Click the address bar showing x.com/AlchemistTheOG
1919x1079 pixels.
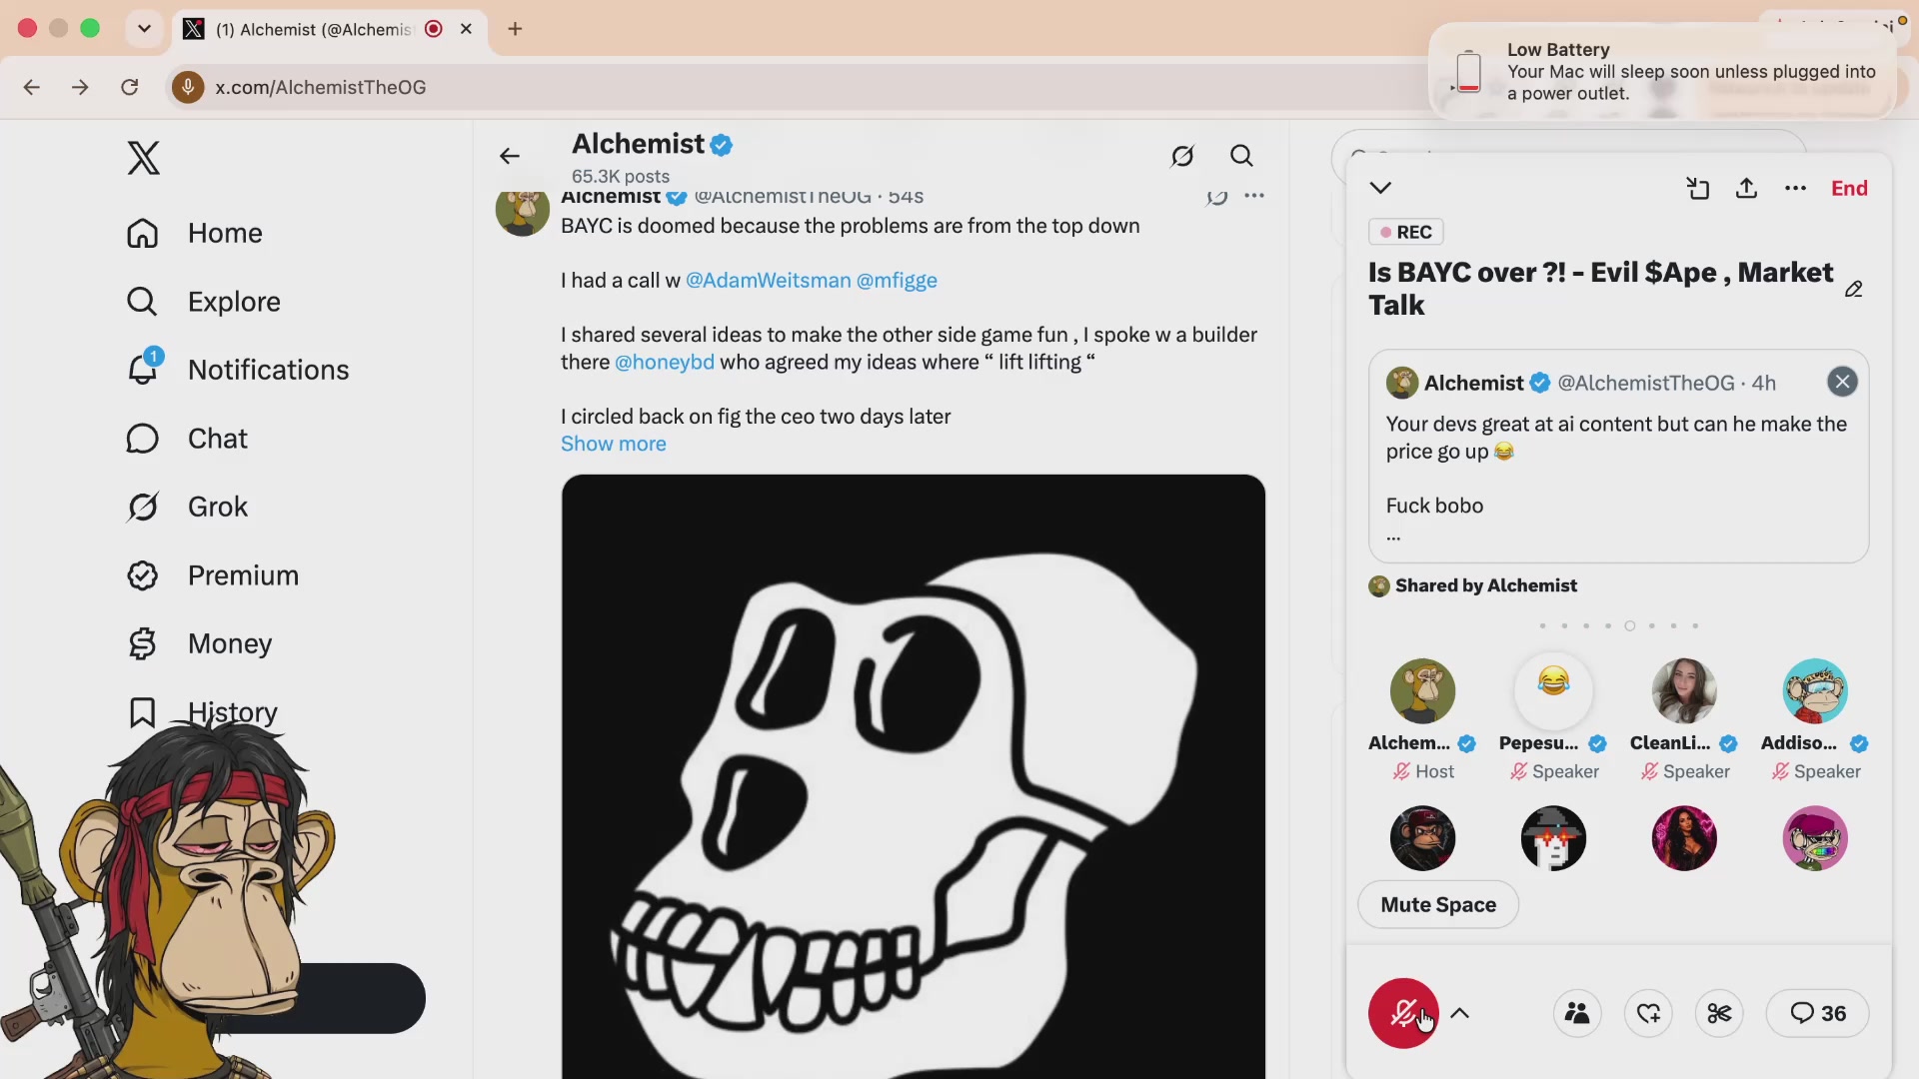tap(800, 88)
